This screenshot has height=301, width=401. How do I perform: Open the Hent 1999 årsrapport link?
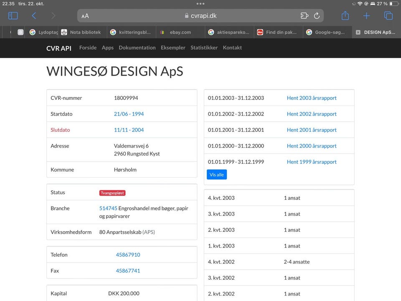point(311,162)
